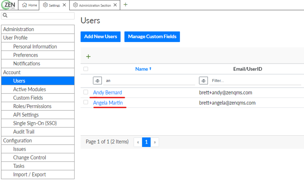Go to previous page with « button

[138, 142]
